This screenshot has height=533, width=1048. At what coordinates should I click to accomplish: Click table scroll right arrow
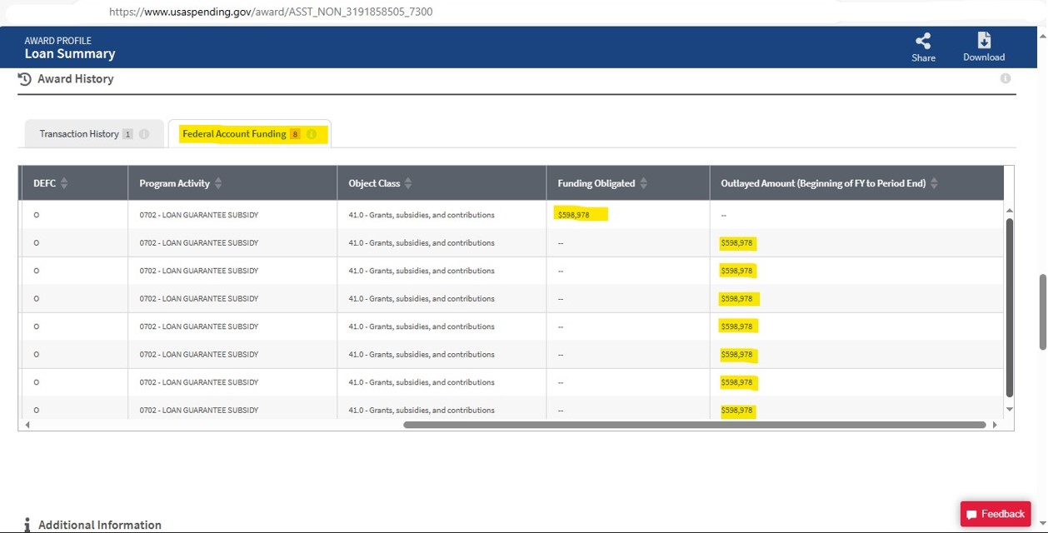click(x=995, y=425)
